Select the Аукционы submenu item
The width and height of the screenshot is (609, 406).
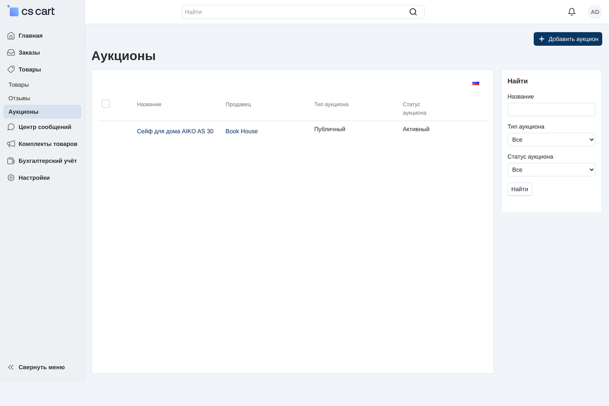[x=42, y=112]
